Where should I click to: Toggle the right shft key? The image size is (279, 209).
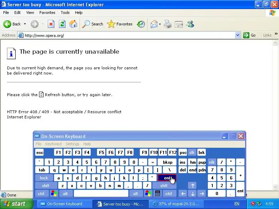(x=164, y=186)
